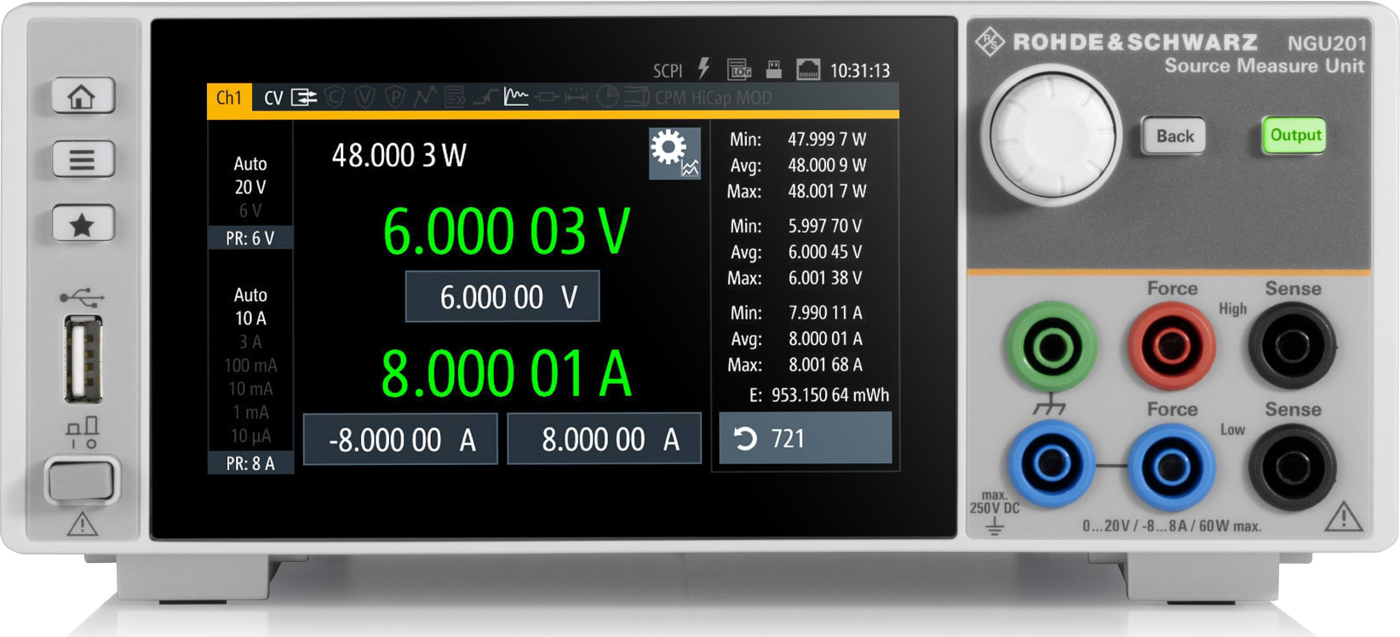Tap the Max: 6.001 38 V statistic
1400x637 pixels.
pos(795,278)
